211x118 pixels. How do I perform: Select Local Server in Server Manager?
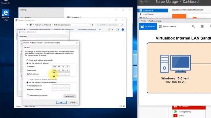[148, 14]
